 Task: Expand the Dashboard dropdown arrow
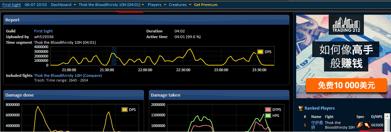(75, 5)
